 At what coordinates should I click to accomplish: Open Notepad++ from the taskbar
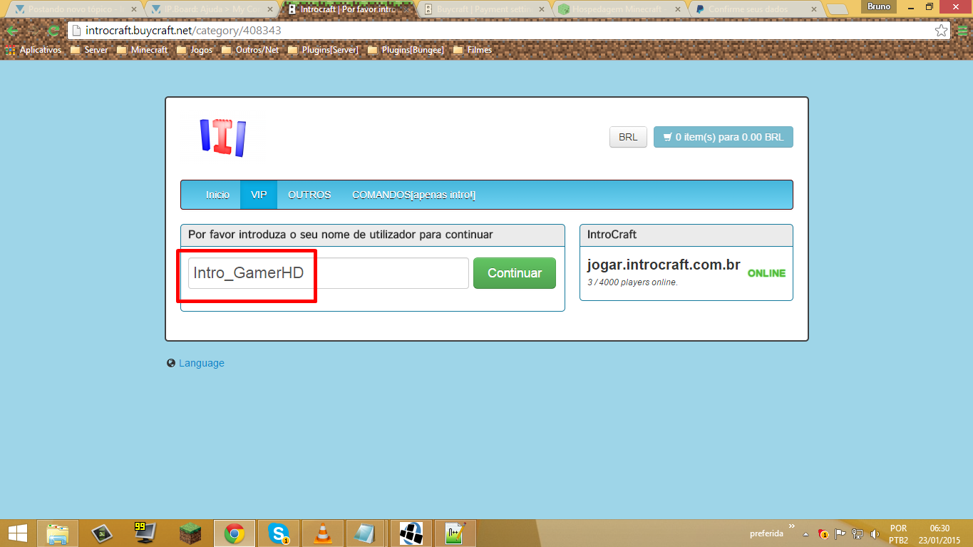(x=455, y=533)
